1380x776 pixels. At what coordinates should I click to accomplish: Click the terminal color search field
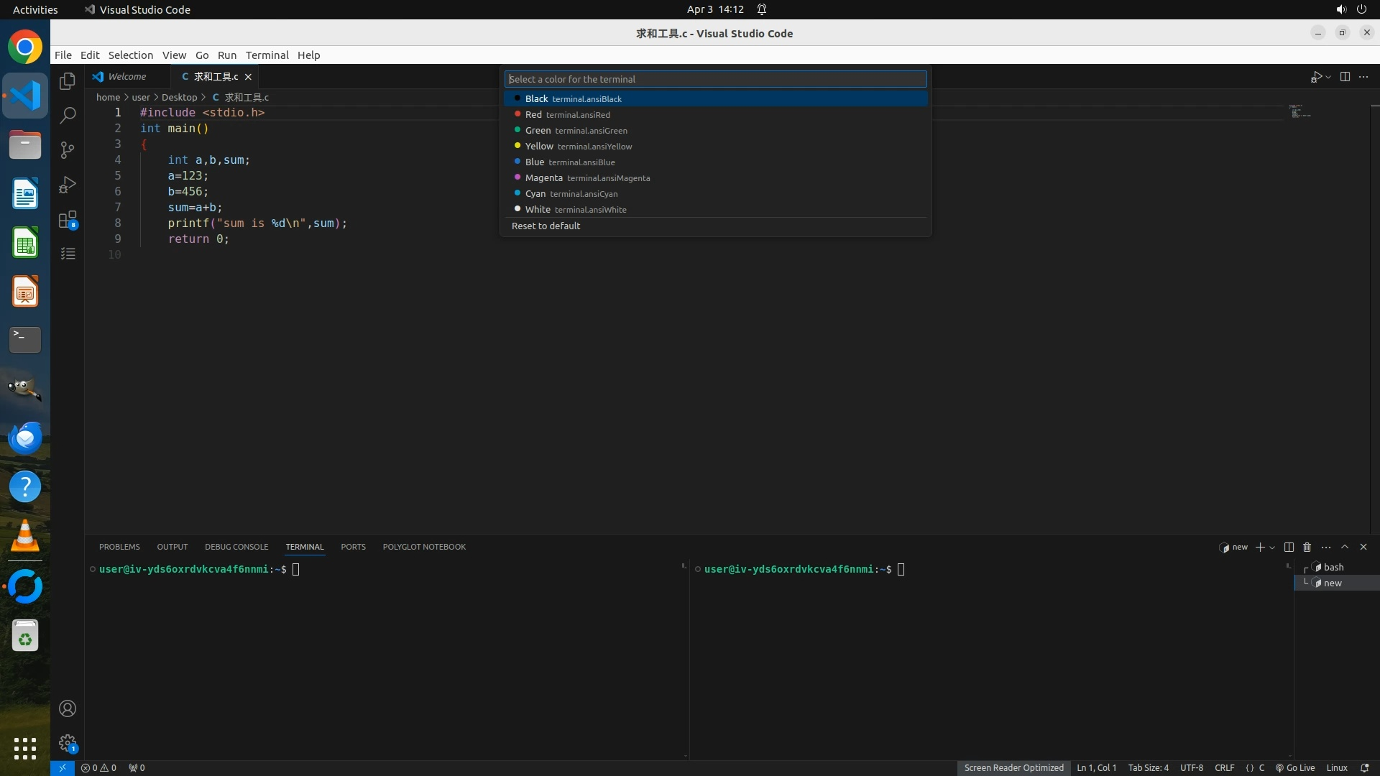(x=715, y=79)
